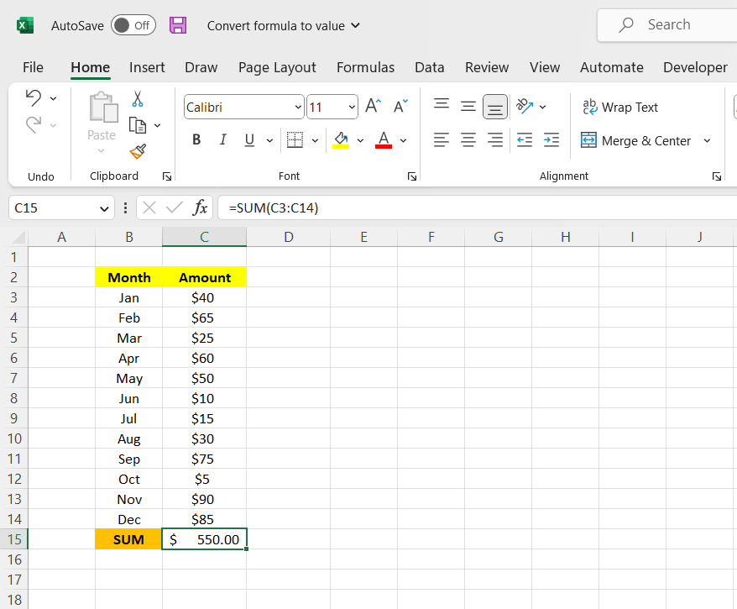
Task: Click the Undo arrow icon
Action: pyautogui.click(x=34, y=98)
